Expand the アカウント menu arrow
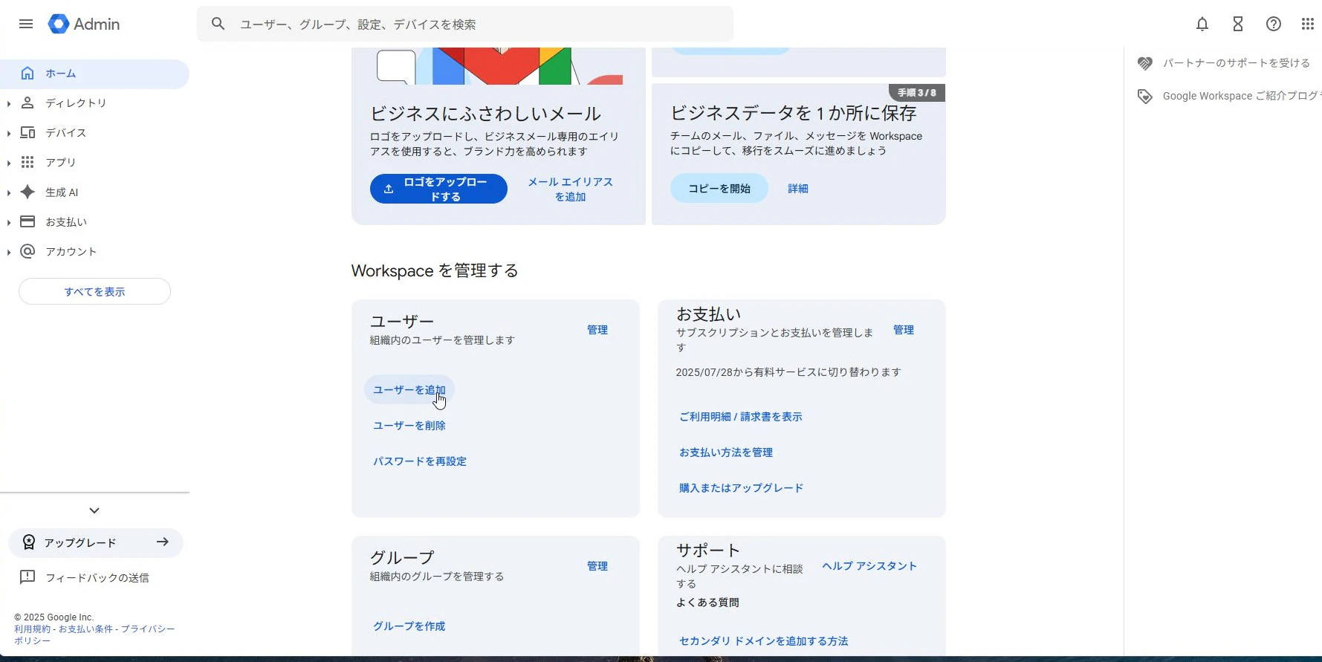The width and height of the screenshot is (1322, 662). click(x=9, y=252)
